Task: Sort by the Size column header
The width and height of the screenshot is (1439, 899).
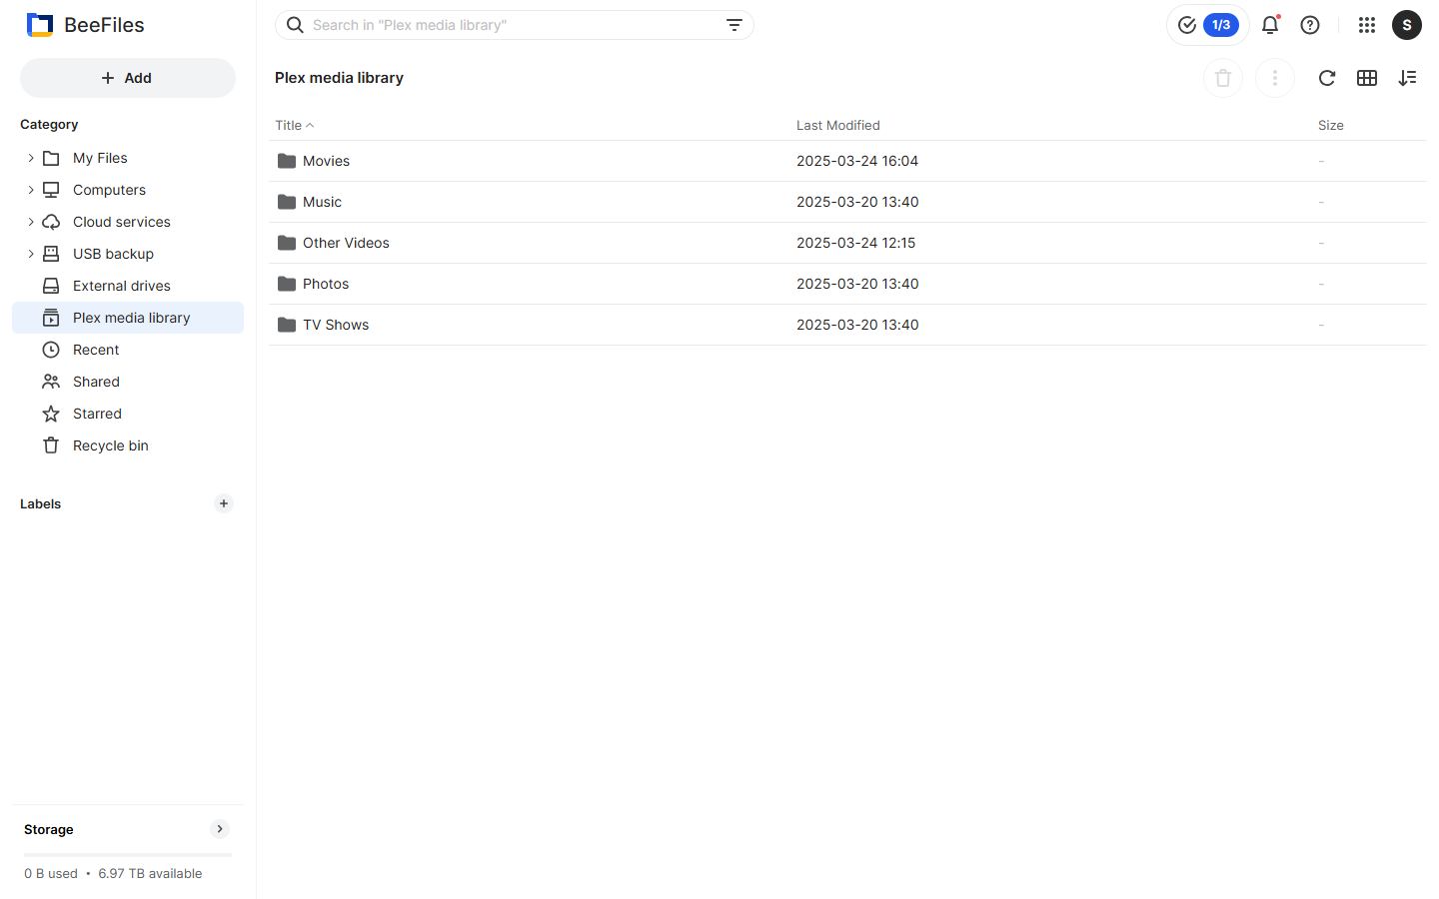Action: pos(1331,125)
